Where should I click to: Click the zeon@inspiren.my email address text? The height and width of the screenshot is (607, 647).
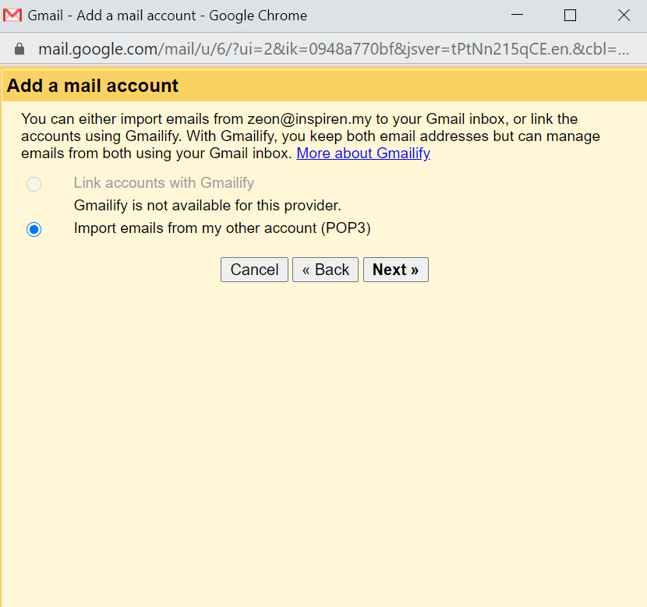click(x=309, y=118)
